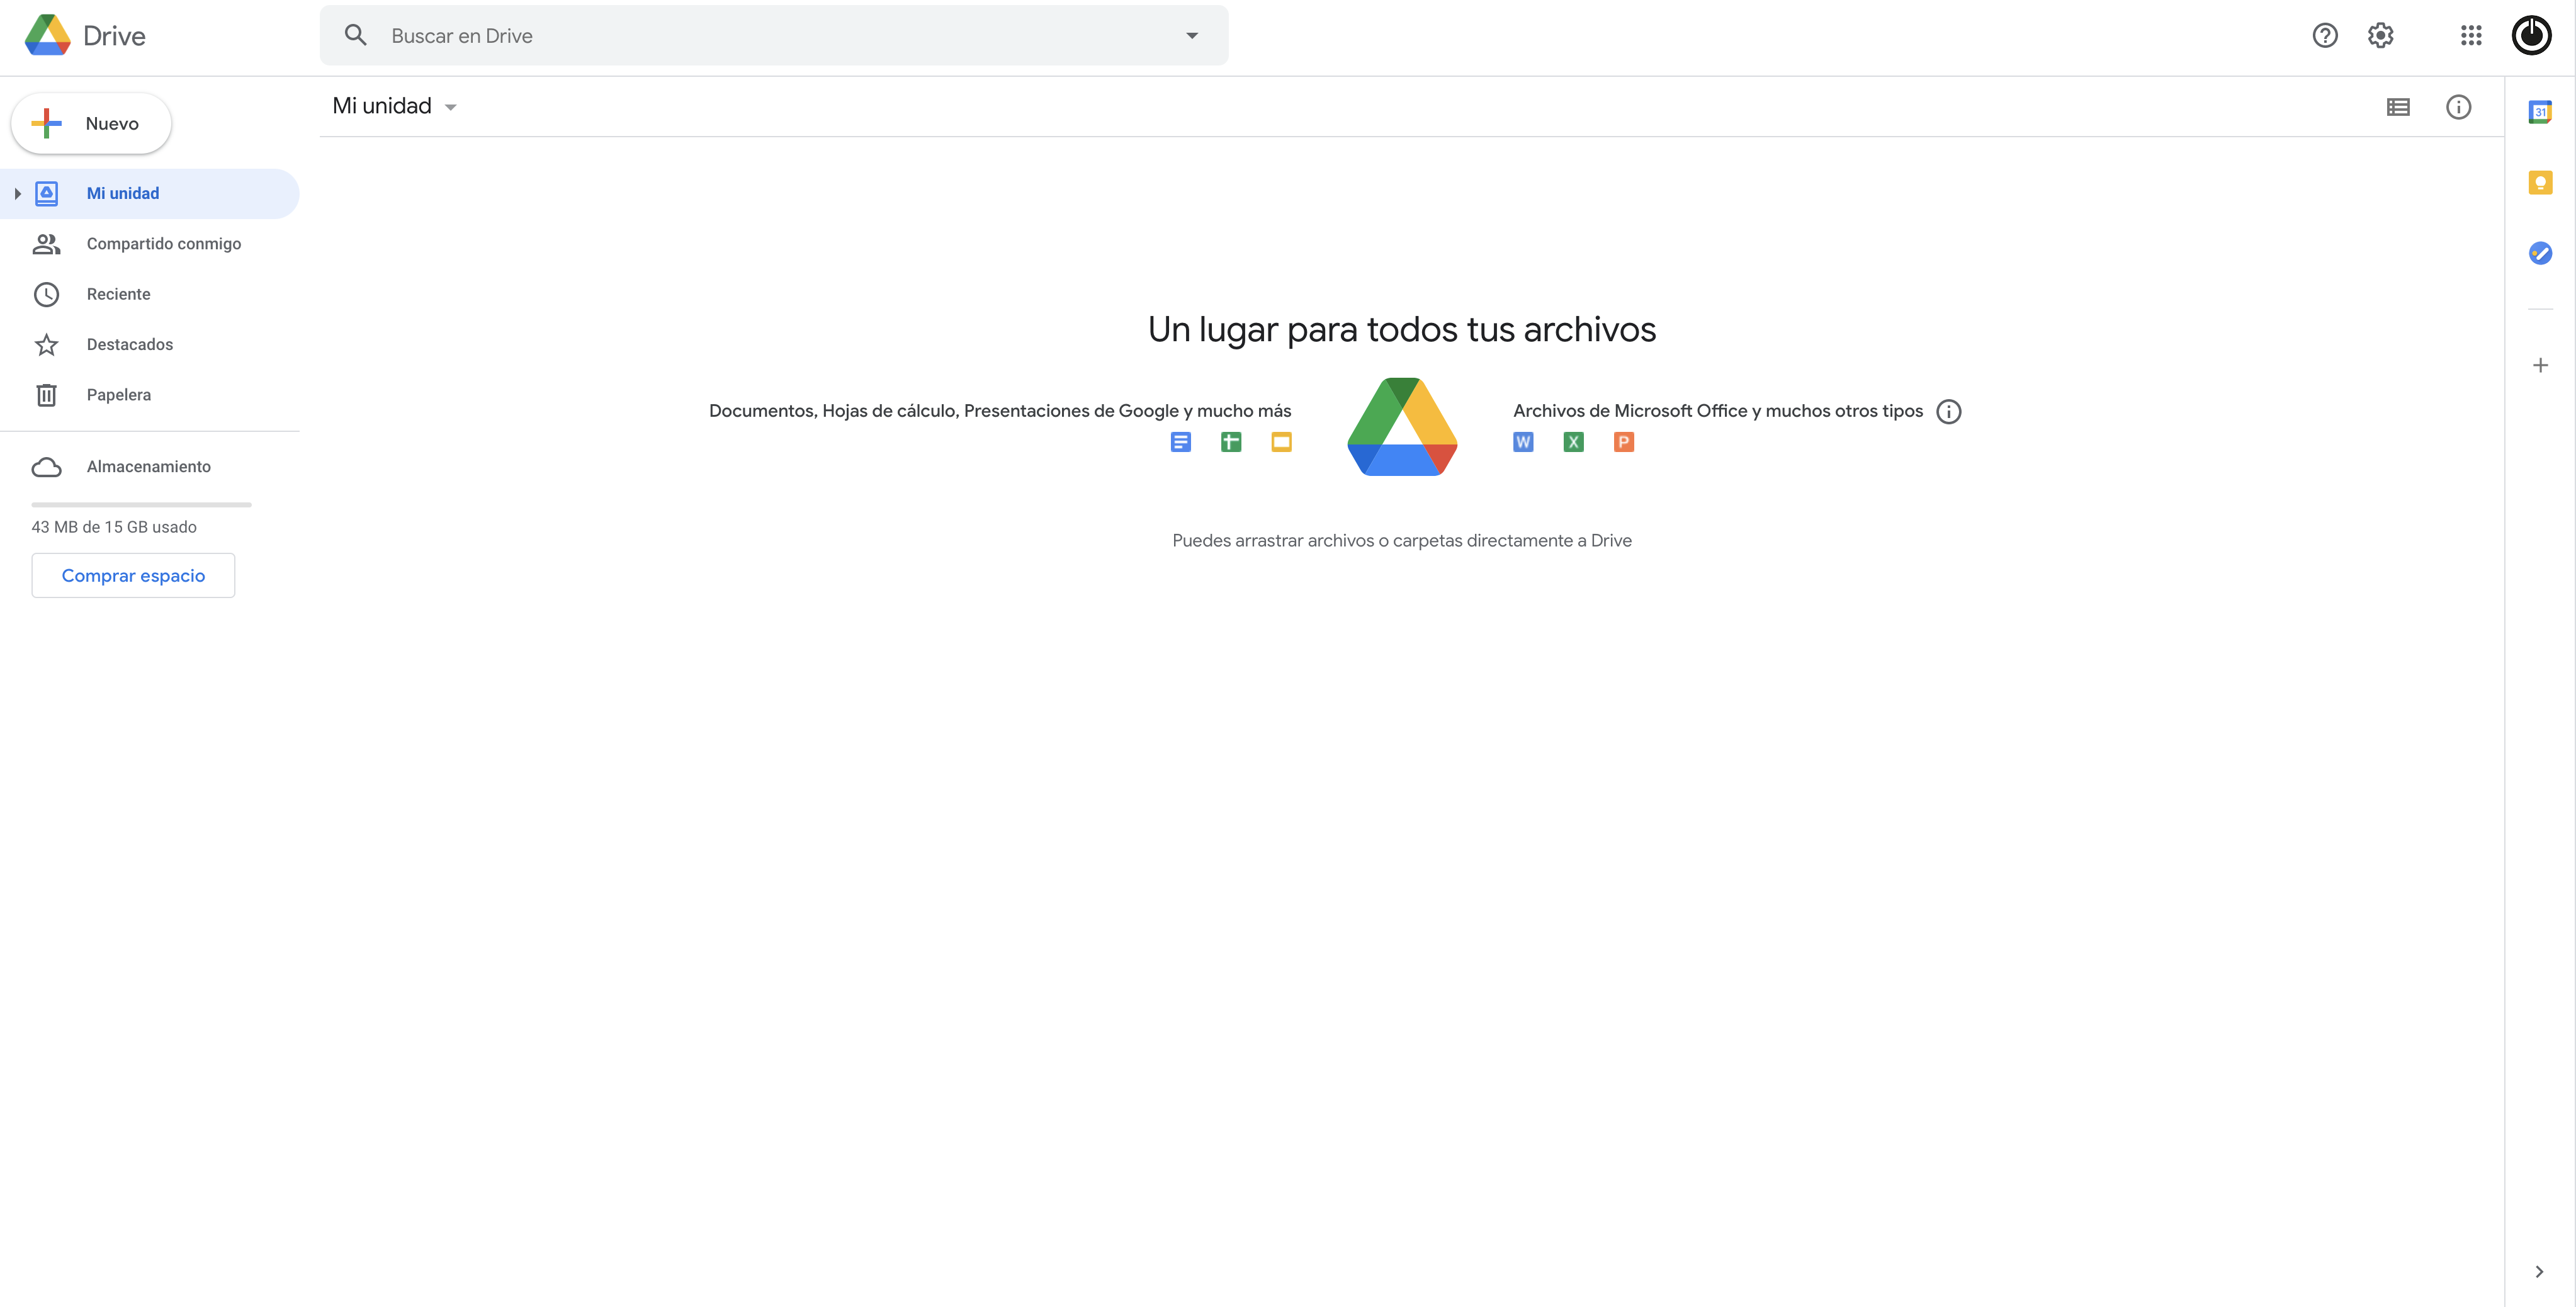
Task: Click the PowerPoint file icon
Action: [1624, 442]
